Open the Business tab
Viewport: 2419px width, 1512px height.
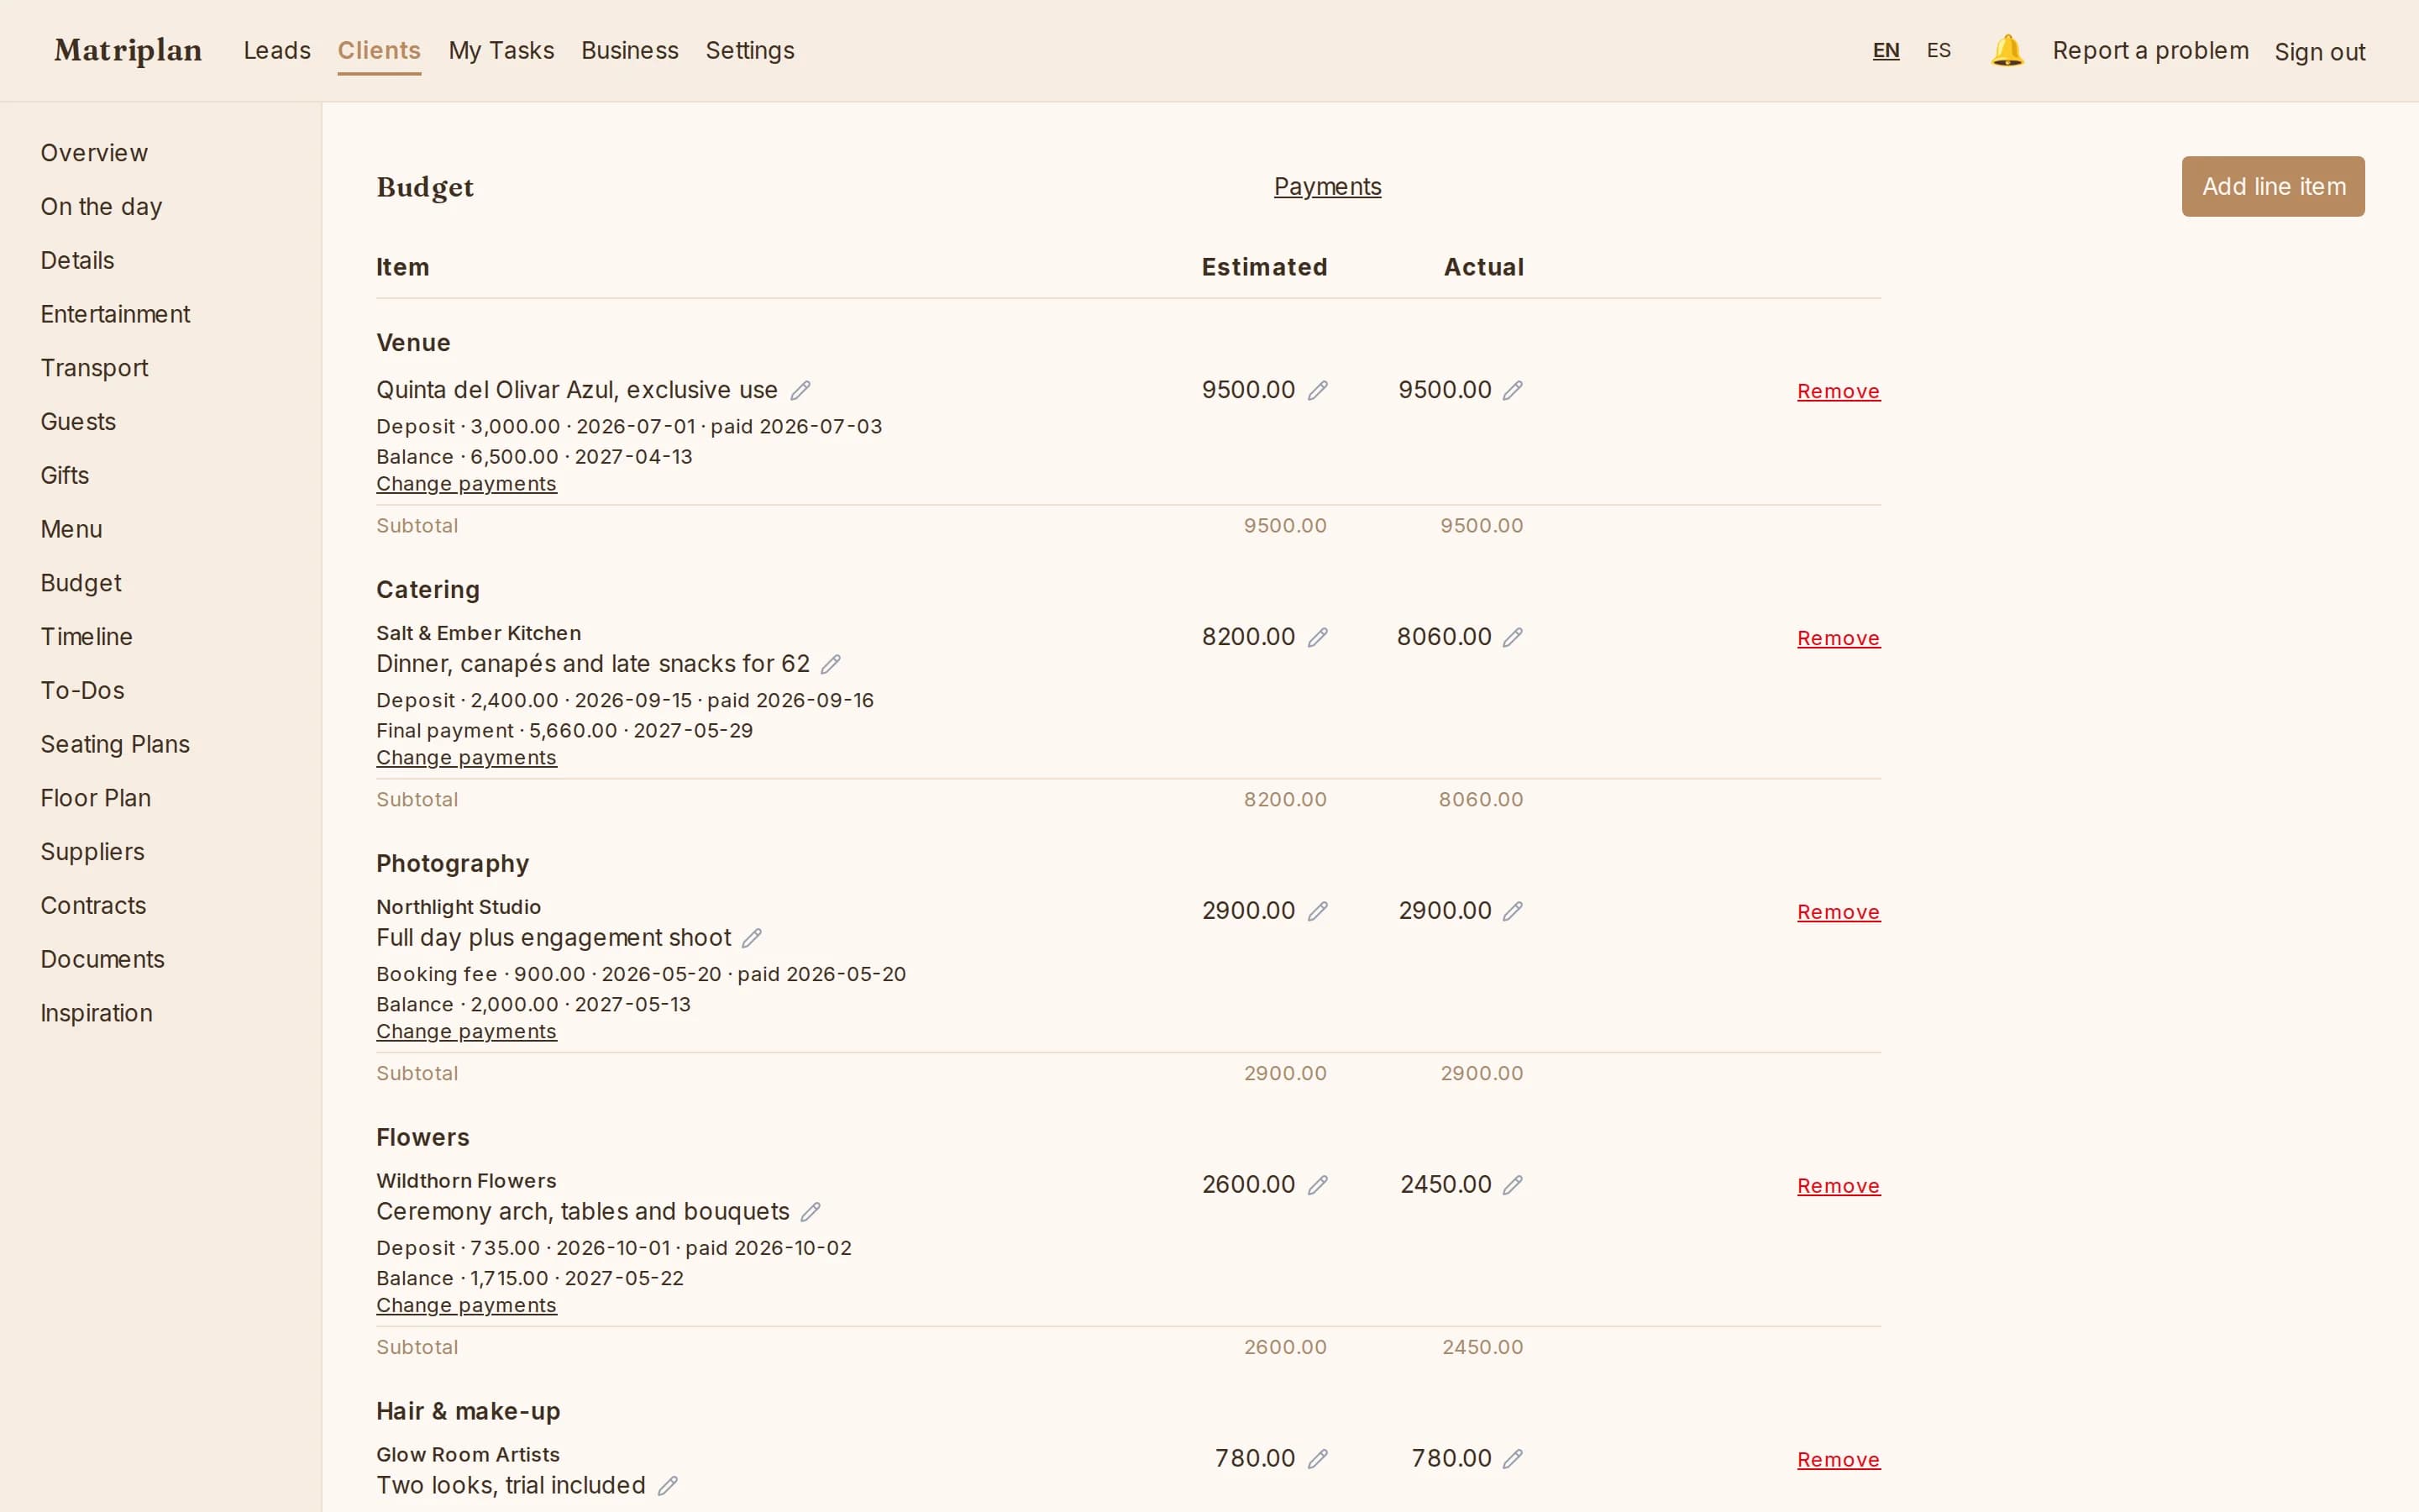tap(630, 50)
